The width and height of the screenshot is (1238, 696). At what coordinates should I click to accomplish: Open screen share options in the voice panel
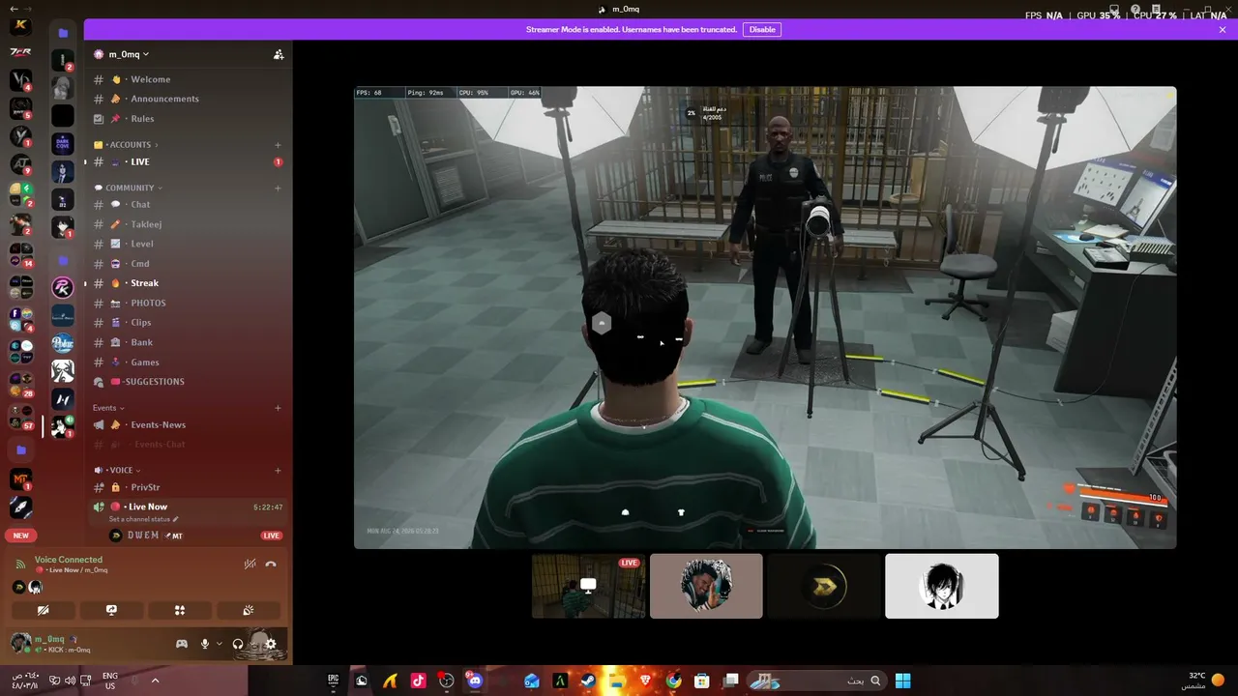click(x=111, y=610)
